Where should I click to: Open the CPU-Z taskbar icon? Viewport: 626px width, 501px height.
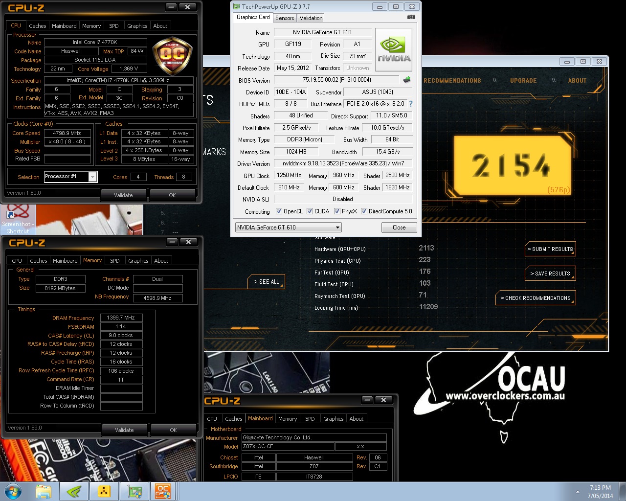(163, 491)
